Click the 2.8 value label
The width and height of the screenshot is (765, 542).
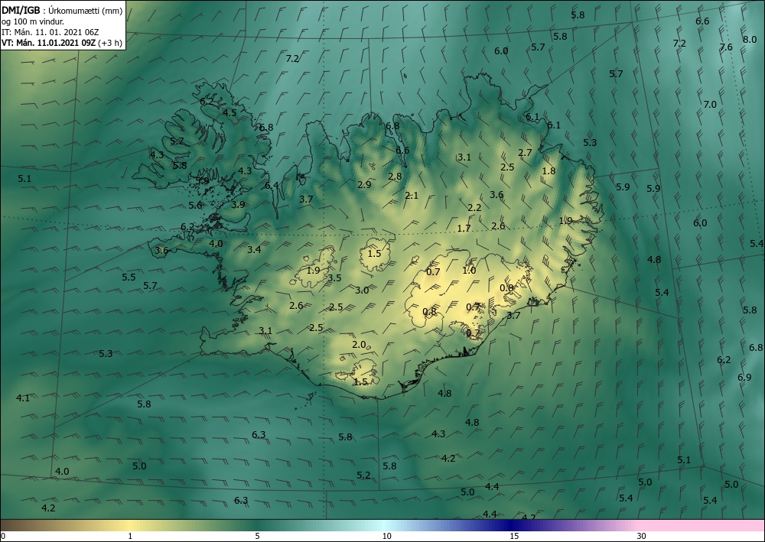(395, 177)
